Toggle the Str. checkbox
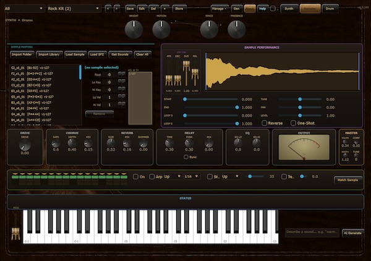 210,177
